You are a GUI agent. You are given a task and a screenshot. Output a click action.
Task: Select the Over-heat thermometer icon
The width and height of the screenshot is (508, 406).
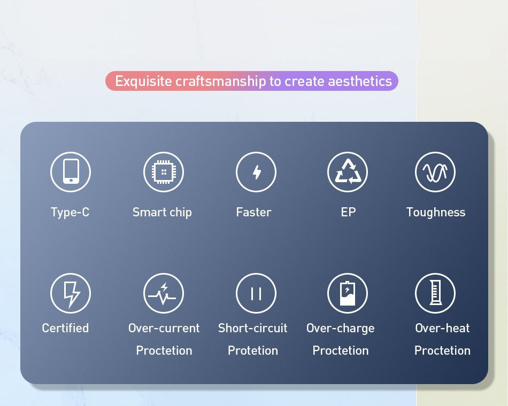[x=435, y=293]
